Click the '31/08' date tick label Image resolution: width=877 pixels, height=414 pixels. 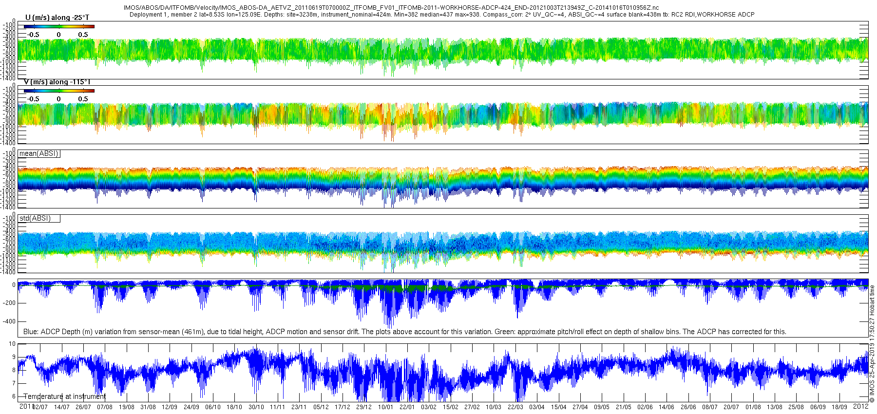(148, 407)
